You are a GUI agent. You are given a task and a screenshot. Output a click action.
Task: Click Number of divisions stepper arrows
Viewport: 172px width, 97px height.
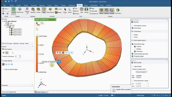[20, 56]
